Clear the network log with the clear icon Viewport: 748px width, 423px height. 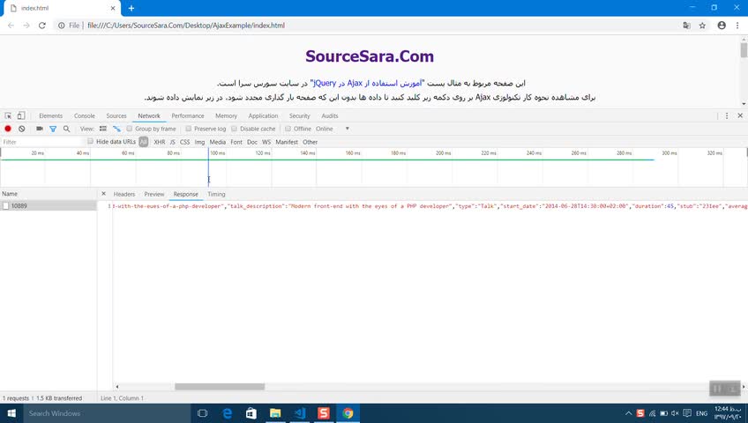[x=21, y=129]
